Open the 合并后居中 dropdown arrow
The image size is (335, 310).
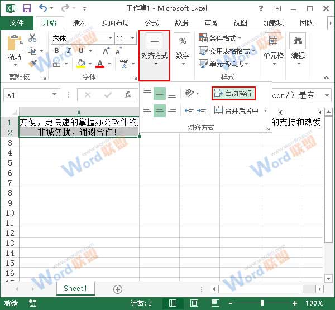(266, 110)
